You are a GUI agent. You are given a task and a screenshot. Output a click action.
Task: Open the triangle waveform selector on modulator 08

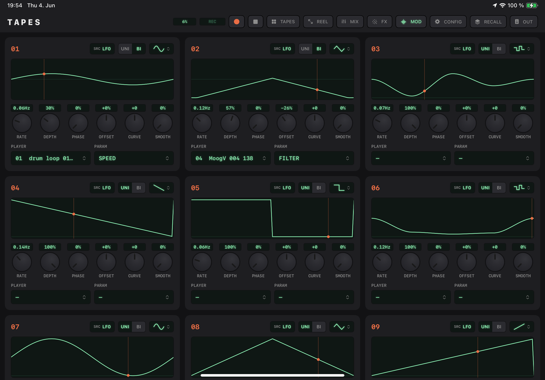(341, 327)
